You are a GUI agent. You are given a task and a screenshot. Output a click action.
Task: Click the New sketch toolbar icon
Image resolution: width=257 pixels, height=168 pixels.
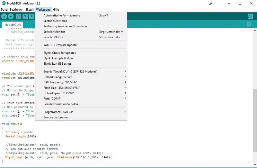(19, 16)
